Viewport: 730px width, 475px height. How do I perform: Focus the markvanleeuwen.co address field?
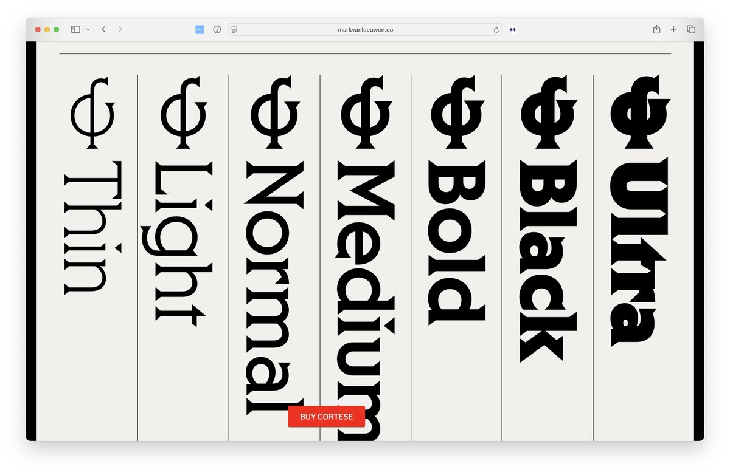click(365, 29)
